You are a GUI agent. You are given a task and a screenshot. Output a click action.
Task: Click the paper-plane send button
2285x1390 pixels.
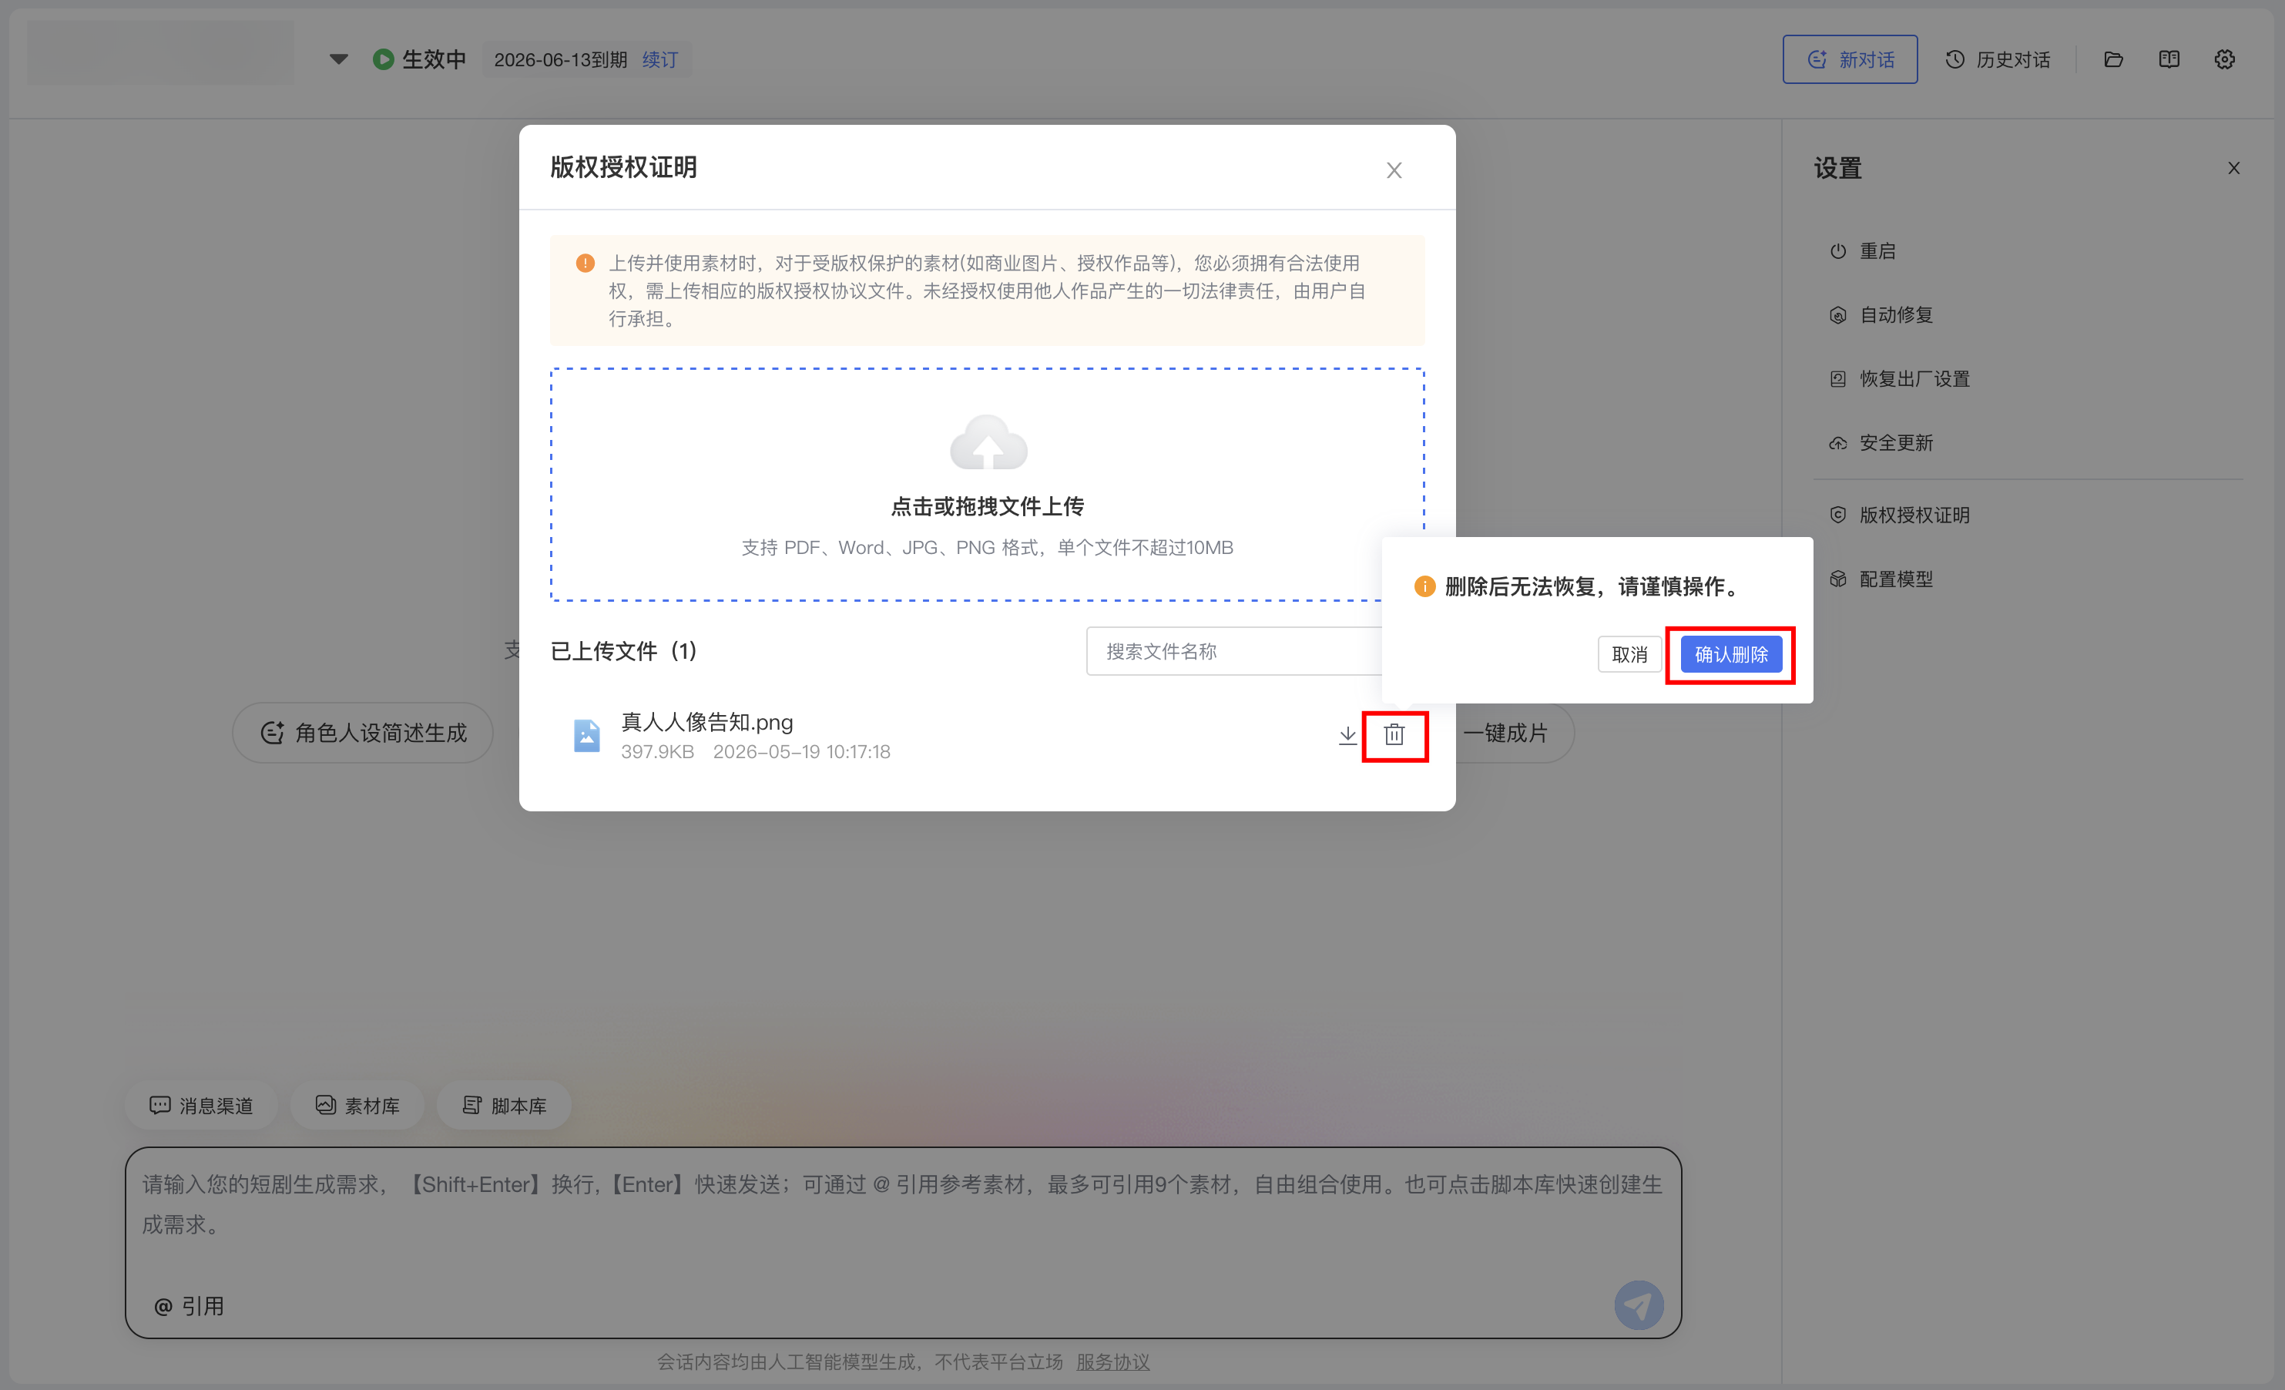[1639, 1305]
